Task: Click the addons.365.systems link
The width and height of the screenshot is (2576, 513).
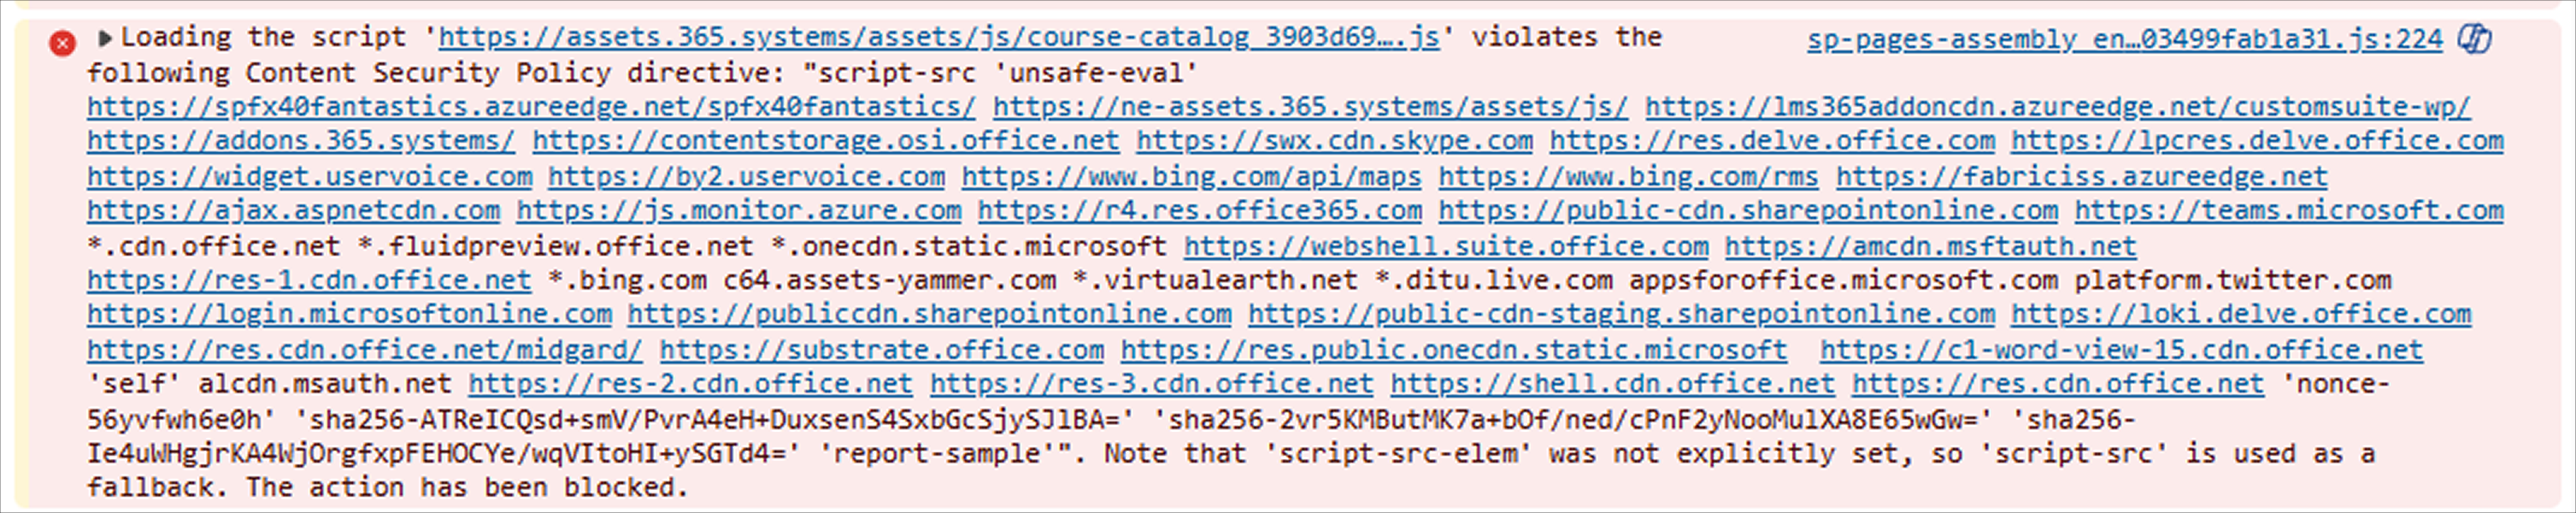Action: click(x=301, y=141)
